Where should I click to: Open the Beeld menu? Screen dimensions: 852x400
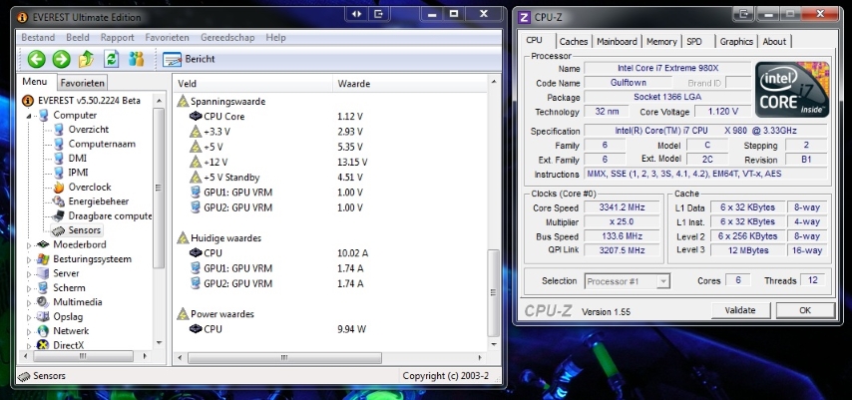click(x=78, y=38)
